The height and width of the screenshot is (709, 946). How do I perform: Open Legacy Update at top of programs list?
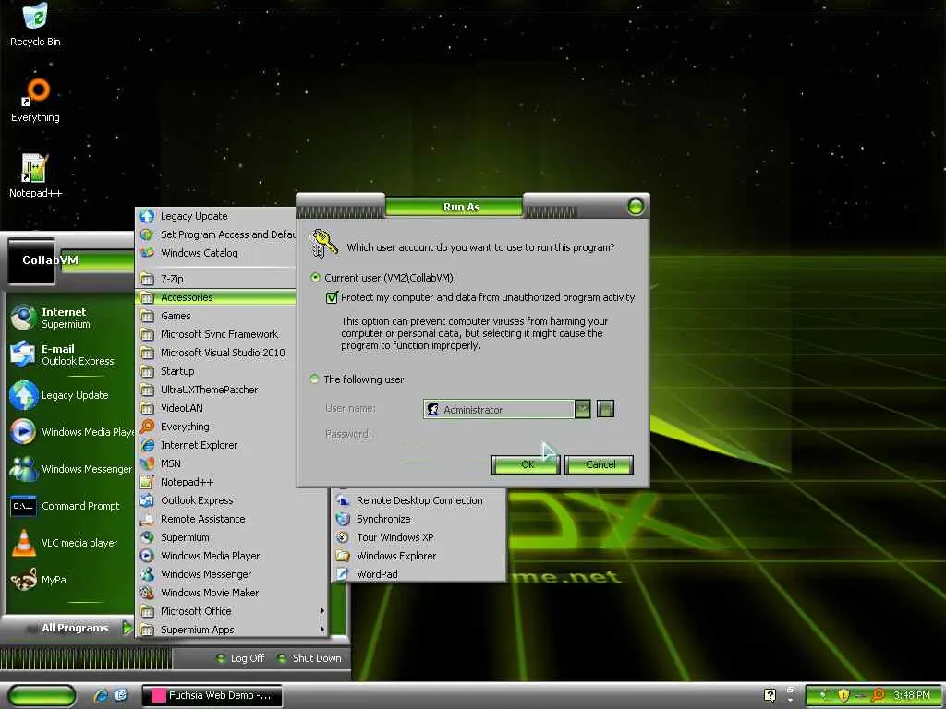pos(216,216)
